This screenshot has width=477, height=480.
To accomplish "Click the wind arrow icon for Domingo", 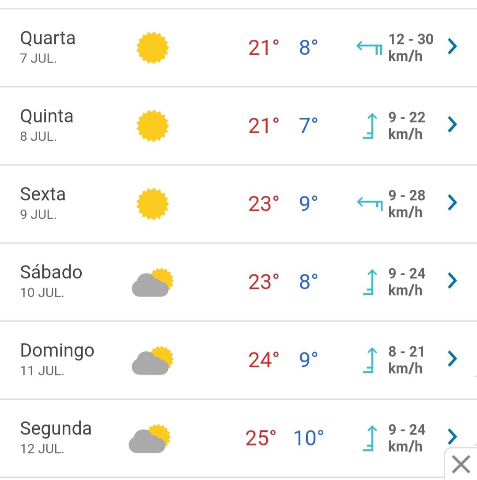I will (x=369, y=360).
